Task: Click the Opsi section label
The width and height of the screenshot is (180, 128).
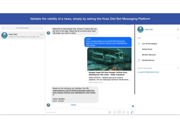Action: 139,38
